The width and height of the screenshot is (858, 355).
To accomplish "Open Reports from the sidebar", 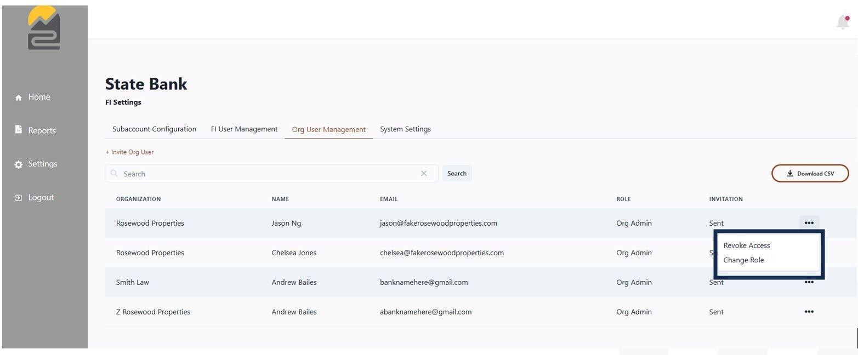I will click(x=36, y=130).
